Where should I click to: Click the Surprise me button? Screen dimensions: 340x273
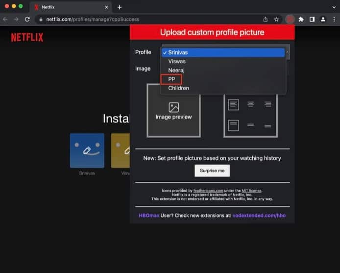point(212,171)
